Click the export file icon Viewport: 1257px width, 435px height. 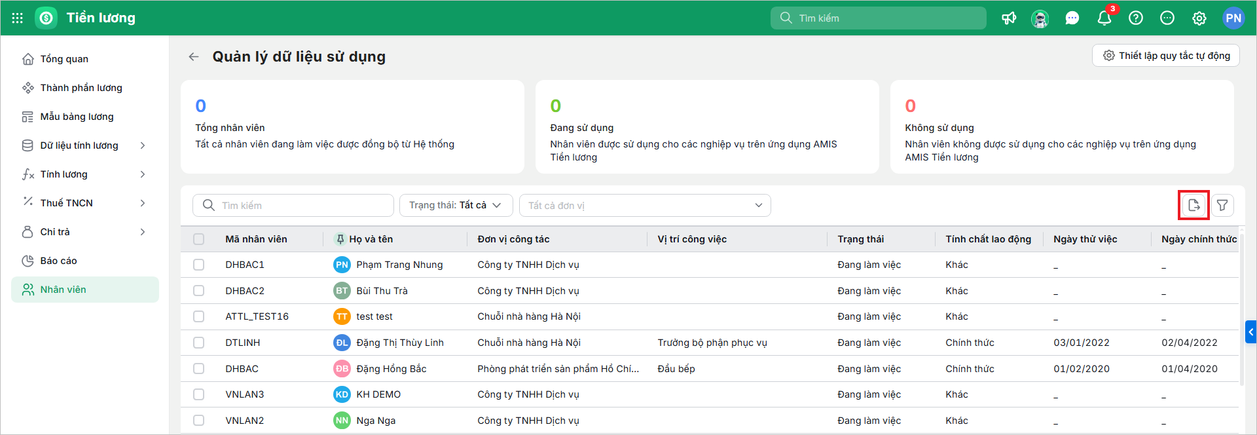click(1193, 206)
